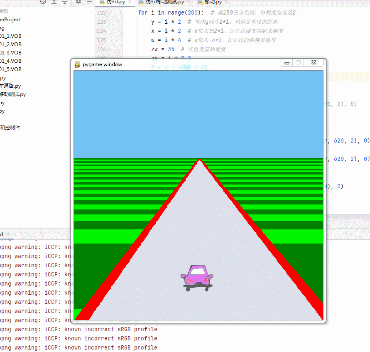
Task: Click the Scroll from Source crosshair icon
Action: (43, 2)
